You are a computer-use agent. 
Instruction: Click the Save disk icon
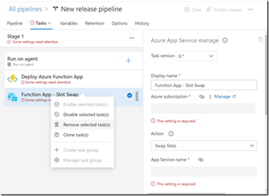tap(187, 10)
